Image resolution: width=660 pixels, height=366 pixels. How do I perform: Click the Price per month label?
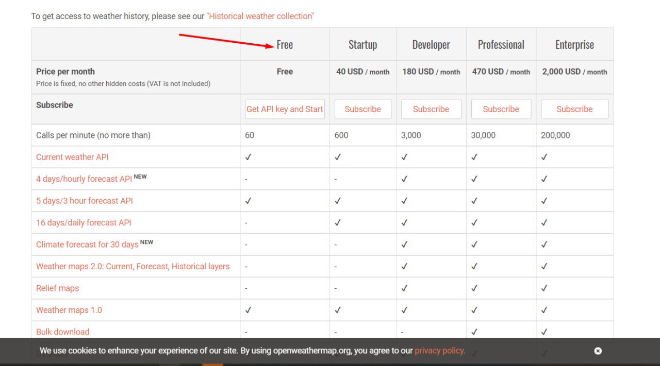tap(65, 72)
